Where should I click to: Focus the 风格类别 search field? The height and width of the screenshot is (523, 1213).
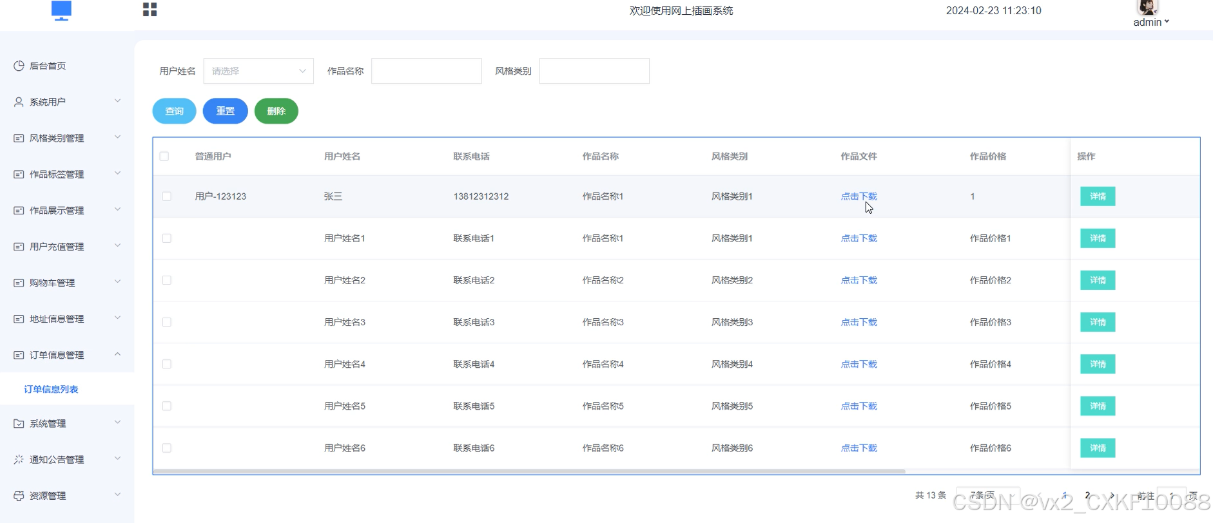[594, 71]
